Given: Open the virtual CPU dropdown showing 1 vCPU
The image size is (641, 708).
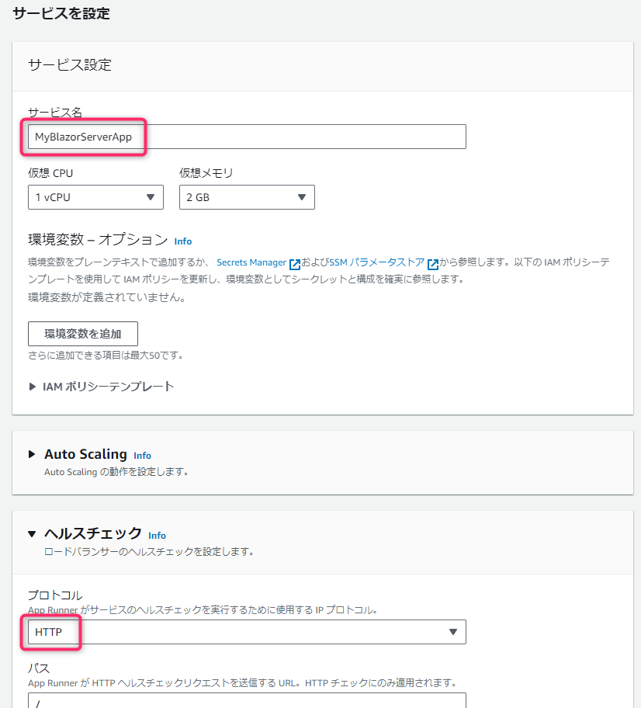Looking at the screenshot, I should click(95, 197).
